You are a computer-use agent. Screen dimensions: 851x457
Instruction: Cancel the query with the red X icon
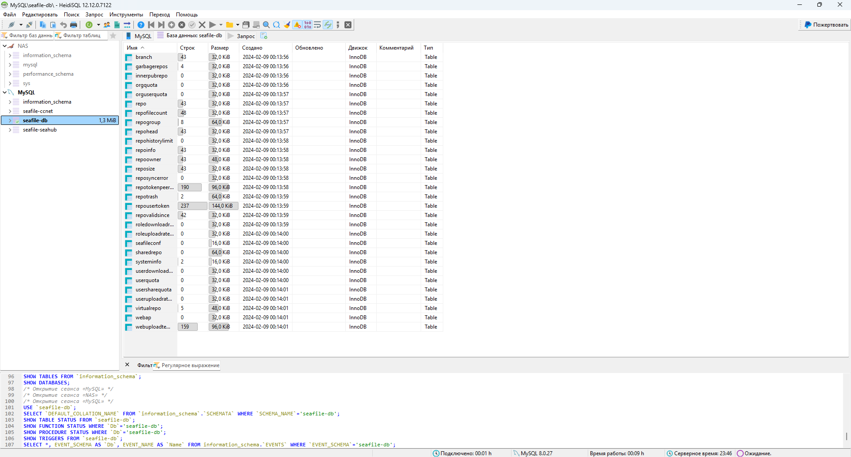(x=202, y=25)
